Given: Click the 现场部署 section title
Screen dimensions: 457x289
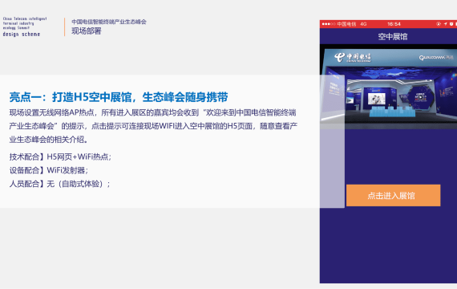Looking at the screenshot, I should 87,31.
